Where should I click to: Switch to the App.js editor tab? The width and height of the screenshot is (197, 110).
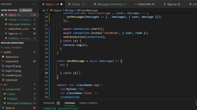[52, 4]
